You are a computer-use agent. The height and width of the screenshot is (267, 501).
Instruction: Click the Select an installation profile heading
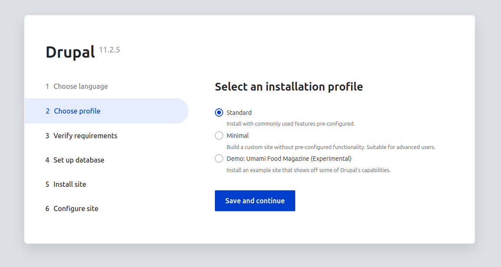click(289, 87)
